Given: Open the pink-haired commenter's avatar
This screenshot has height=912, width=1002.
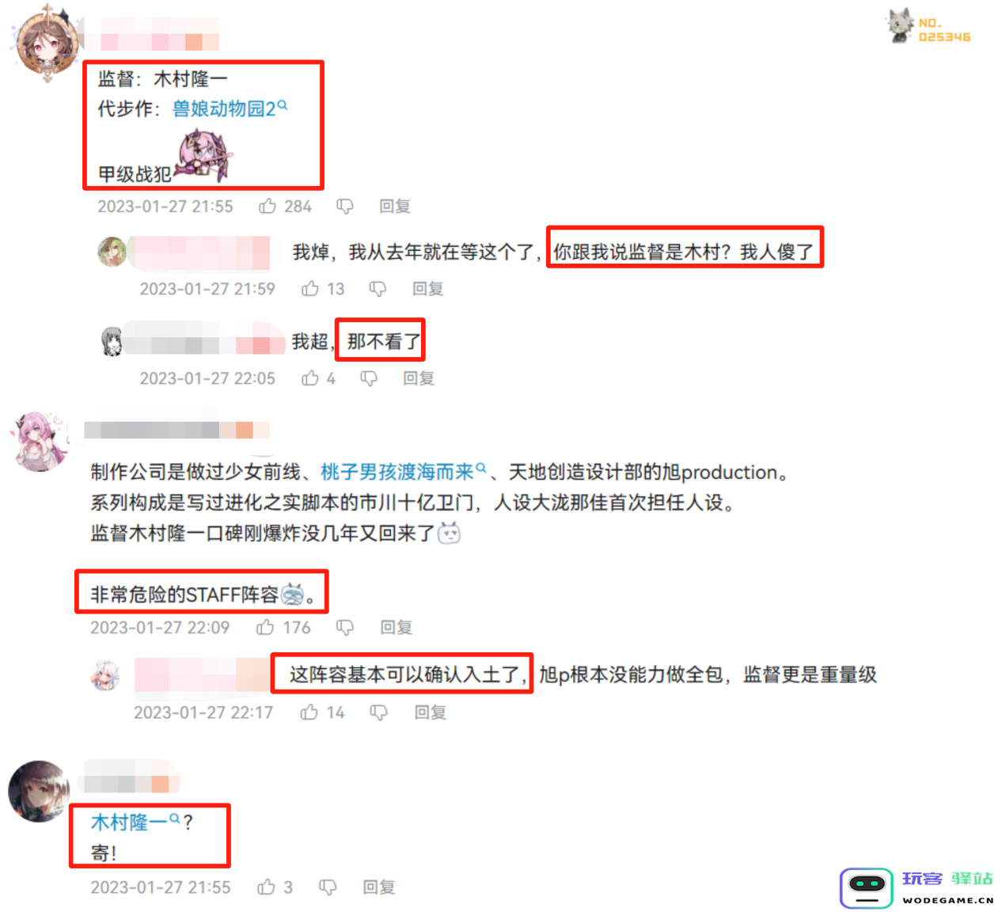Looking at the screenshot, I should (40, 440).
